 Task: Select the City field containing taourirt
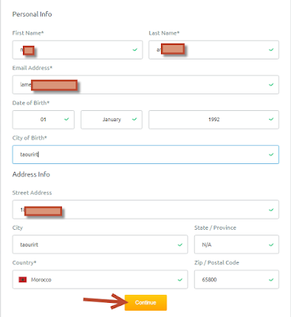click(100, 244)
